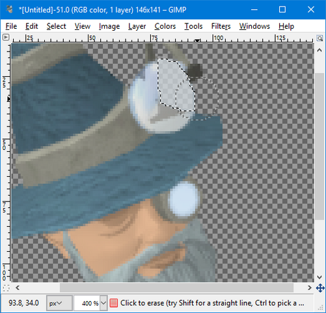Open the Windows menu

254,26
